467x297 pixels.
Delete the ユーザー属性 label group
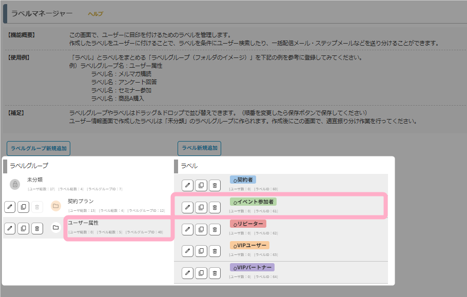tap(37, 228)
